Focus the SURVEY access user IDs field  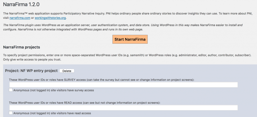123,85
